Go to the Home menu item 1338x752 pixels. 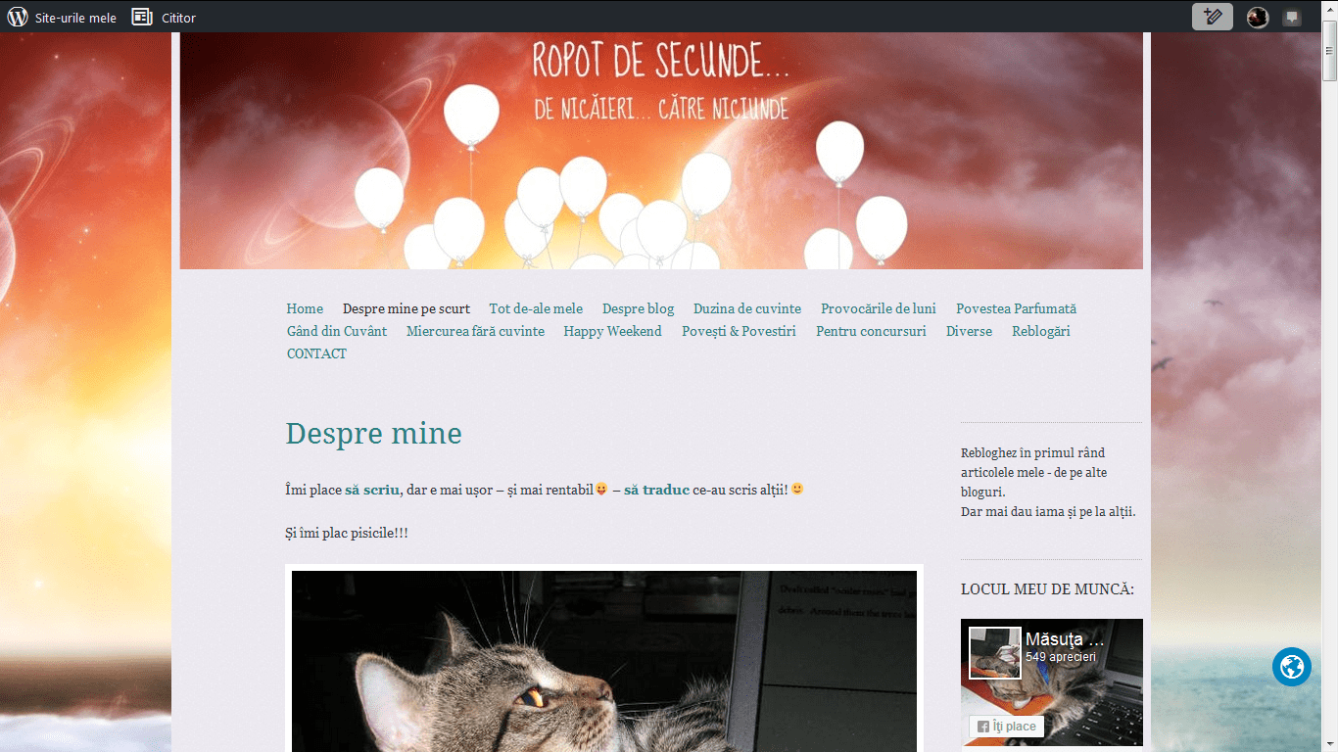[x=305, y=308]
